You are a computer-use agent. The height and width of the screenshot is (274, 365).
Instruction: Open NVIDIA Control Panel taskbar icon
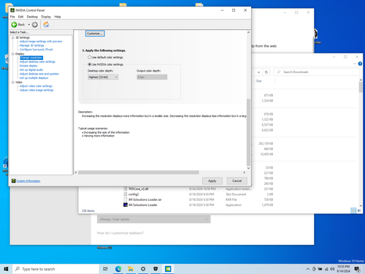168,269
